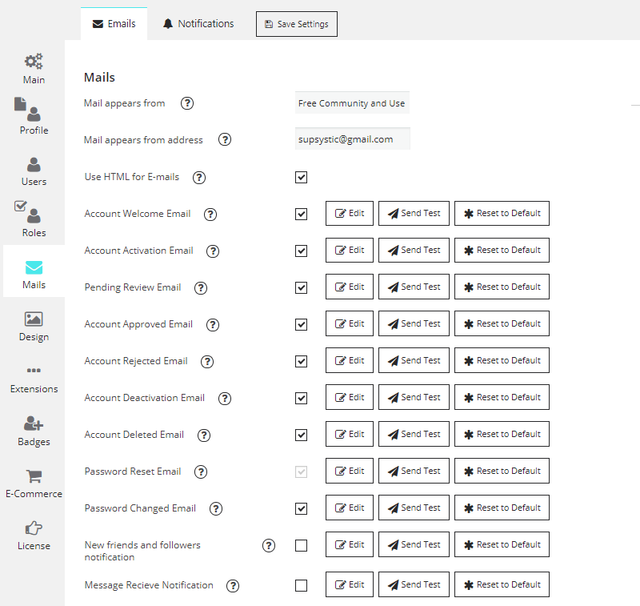Send Test for Message Recieve Notification

pyautogui.click(x=414, y=584)
